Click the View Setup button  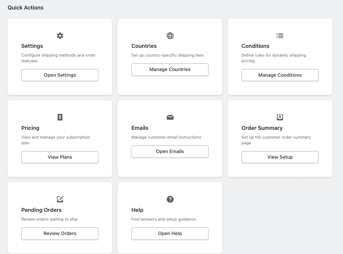[280, 157]
